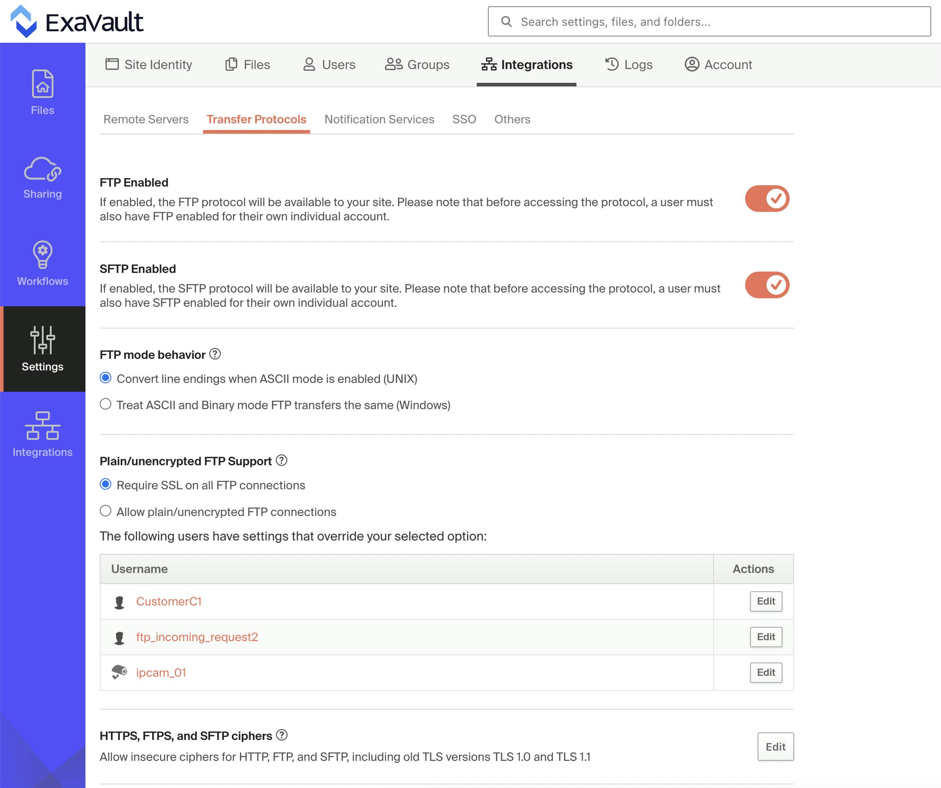This screenshot has width=941, height=788.
Task: Switch to the Remote Servers tab
Action: coord(146,119)
